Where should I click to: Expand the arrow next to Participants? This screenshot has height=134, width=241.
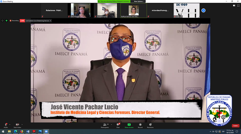tap(112, 125)
